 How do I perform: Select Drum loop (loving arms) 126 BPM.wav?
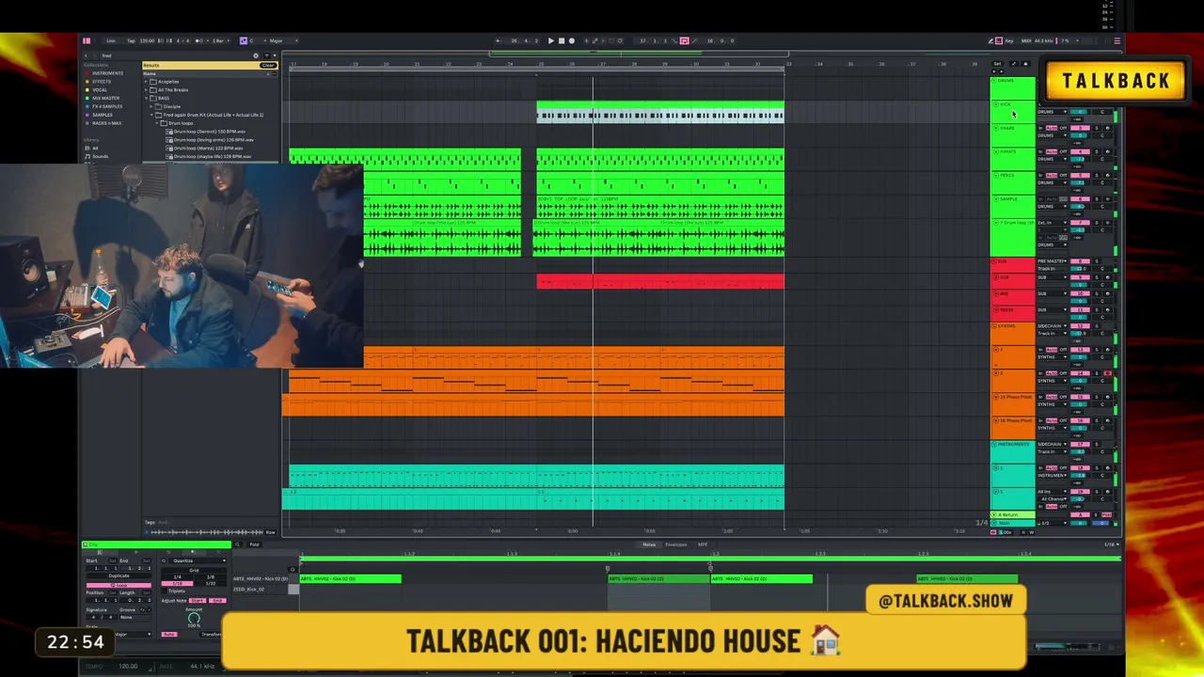pyautogui.click(x=214, y=140)
